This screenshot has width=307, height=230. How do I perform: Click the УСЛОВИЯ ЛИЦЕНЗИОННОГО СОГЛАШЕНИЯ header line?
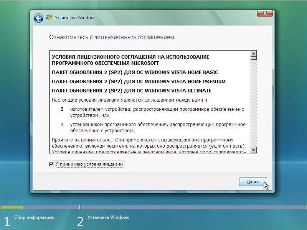130,57
